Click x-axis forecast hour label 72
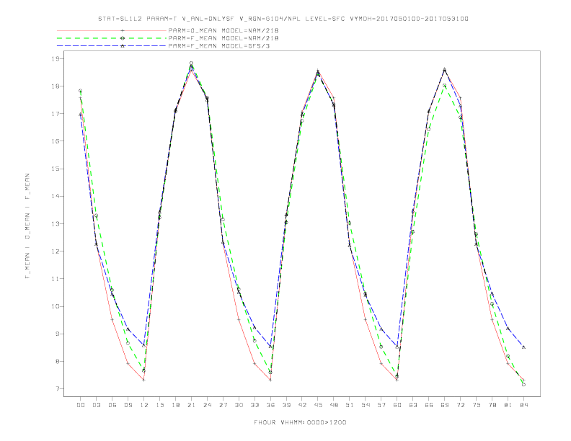 (x=461, y=405)
